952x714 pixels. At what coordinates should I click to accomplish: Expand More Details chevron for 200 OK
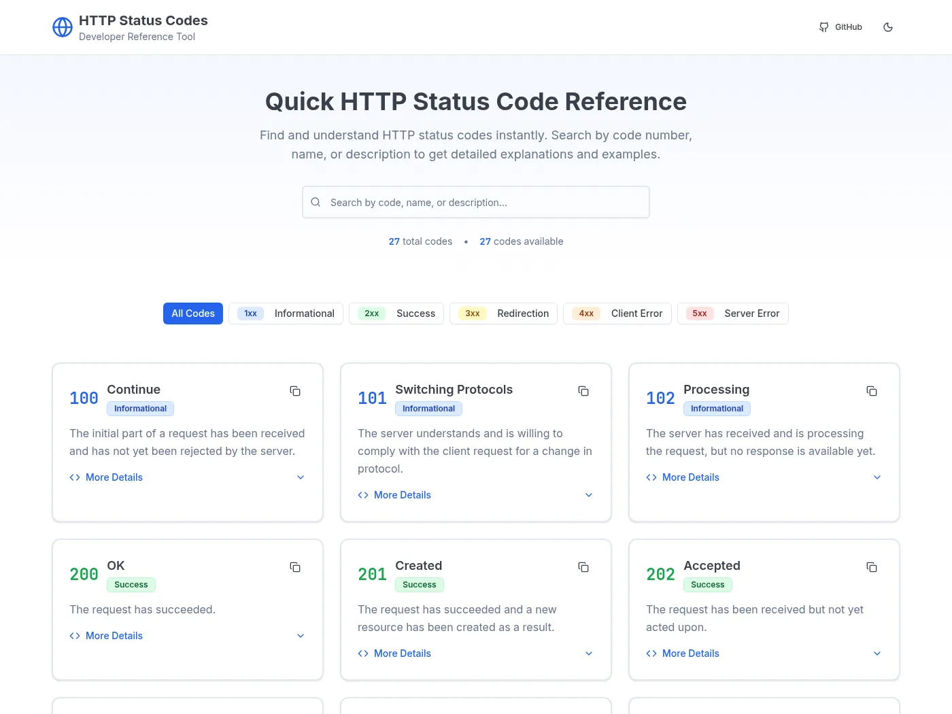tap(301, 636)
